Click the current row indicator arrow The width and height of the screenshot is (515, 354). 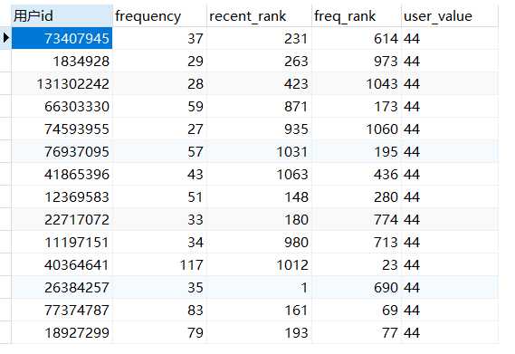click(x=5, y=38)
